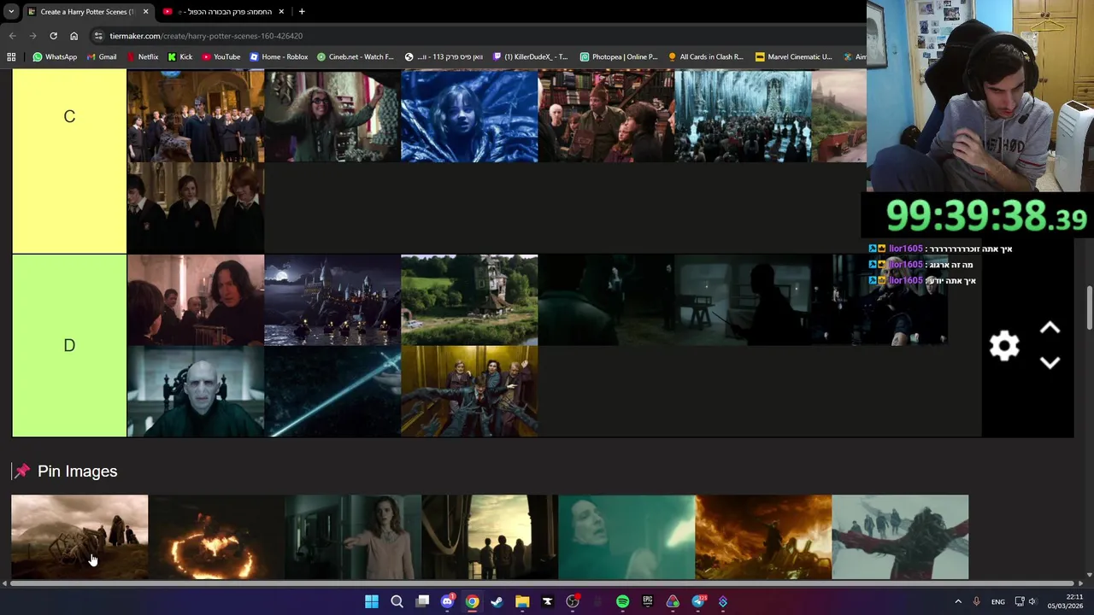
Task: Open the Netflix bookmark
Action: 142,57
